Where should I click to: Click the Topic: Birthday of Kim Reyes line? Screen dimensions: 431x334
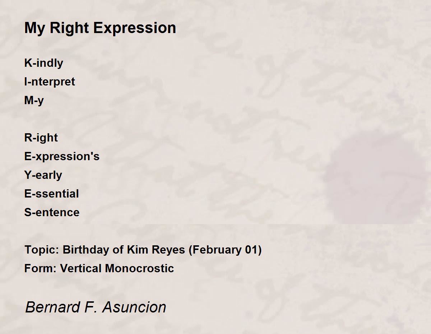coord(143,250)
